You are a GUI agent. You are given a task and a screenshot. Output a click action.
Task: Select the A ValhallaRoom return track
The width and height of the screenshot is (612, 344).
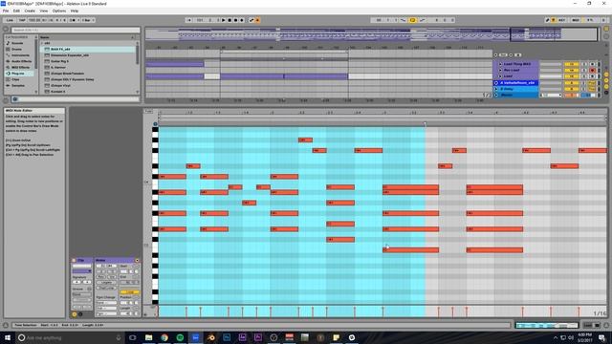pos(517,83)
